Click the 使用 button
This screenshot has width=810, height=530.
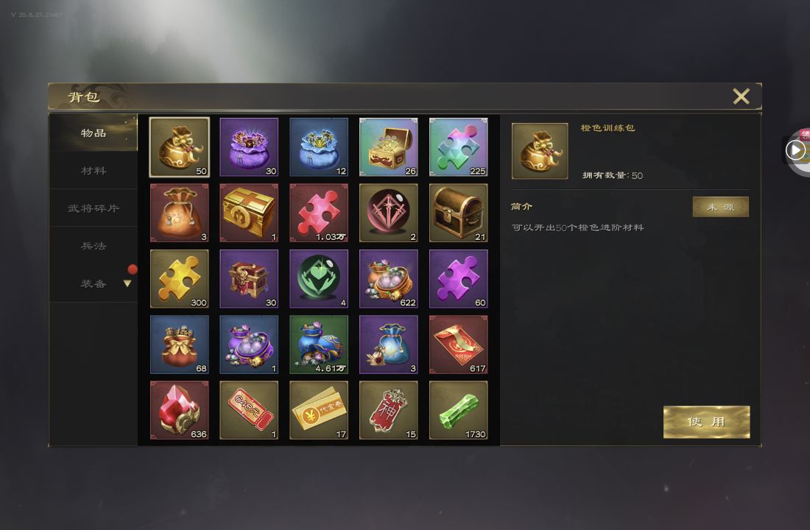point(706,422)
